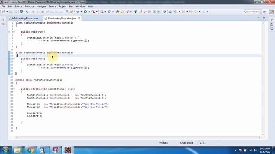Image resolution: width=275 pixels, height=154 pixels.
Task: Click the Debug bug icon
Action: tap(78, 12)
